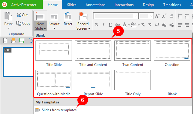Click the New Slide icon

pos(40,16)
